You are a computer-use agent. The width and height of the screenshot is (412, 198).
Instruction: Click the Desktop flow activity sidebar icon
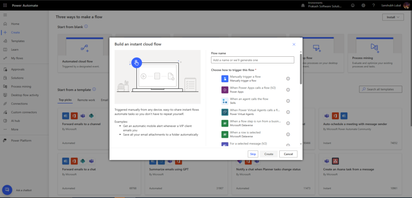(5, 95)
